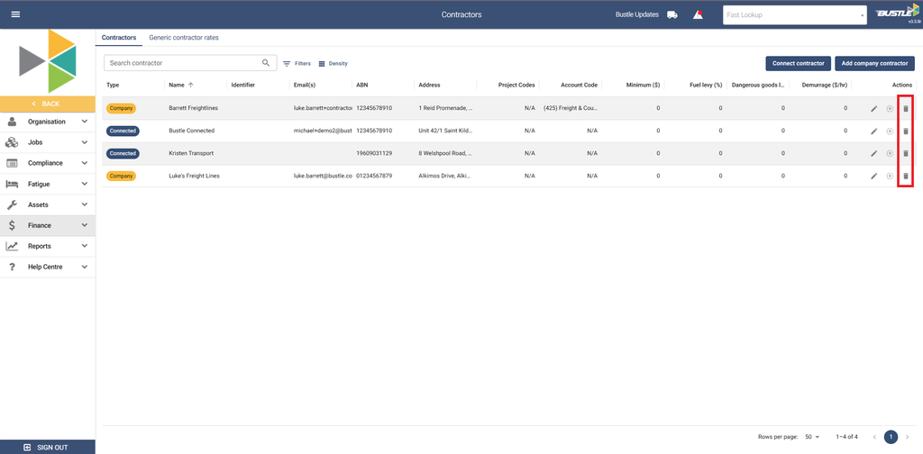Delete Kristen Transport with trash icon
The height and width of the screenshot is (454, 923).
[906, 153]
